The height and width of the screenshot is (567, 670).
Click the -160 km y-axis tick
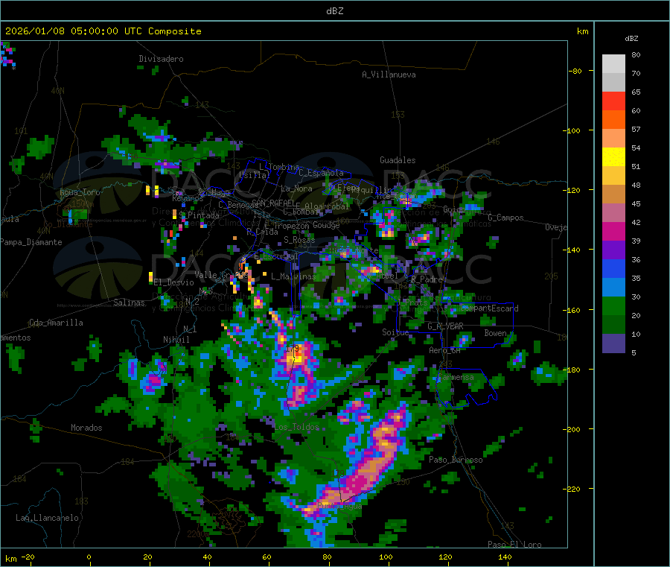pos(573,310)
